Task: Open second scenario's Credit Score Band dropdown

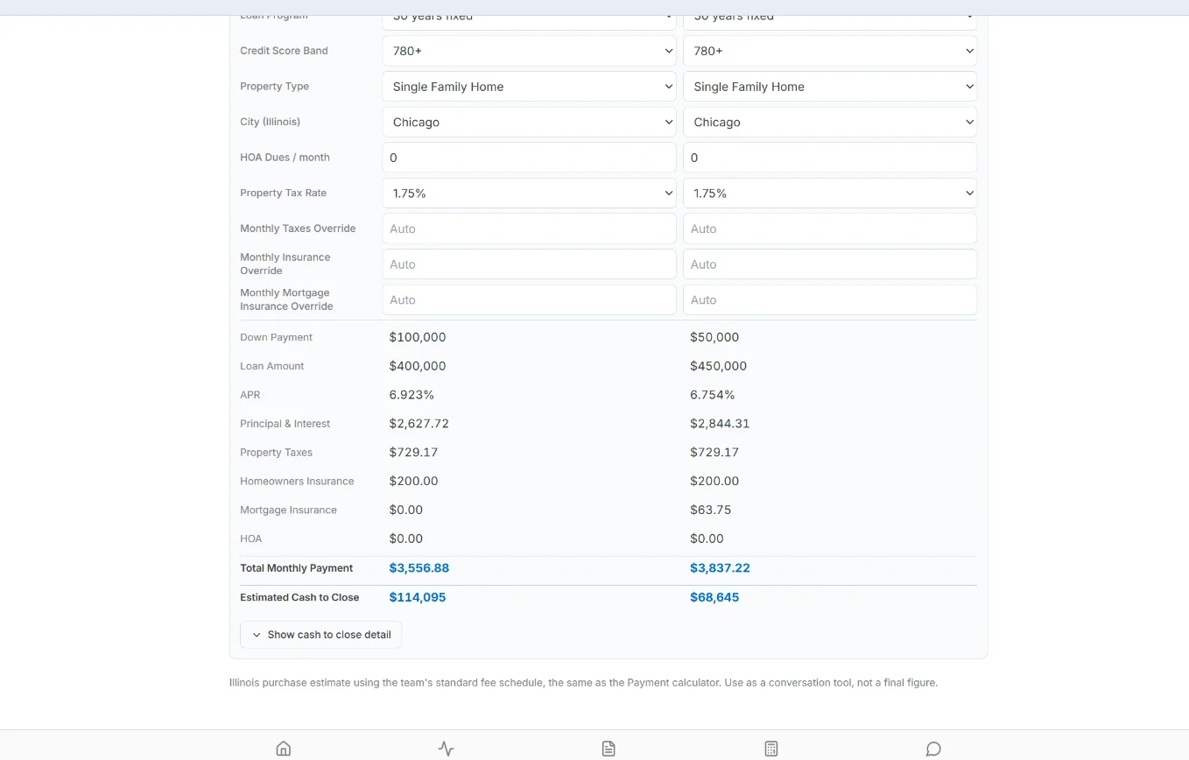Action: pyautogui.click(x=830, y=51)
